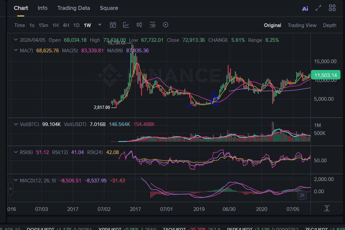Expand chart to fullscreen
Viewport: 345px width, 230px height.
click(318, 8)
